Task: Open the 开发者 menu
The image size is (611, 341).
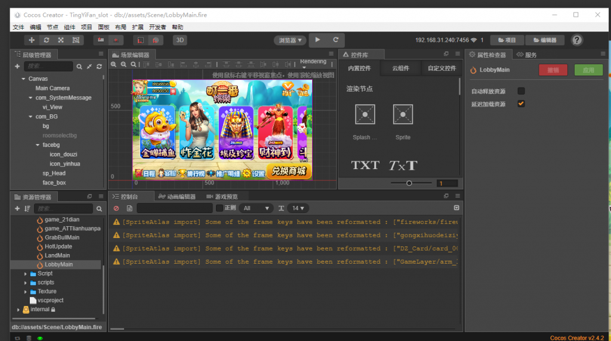Action: coord(158,27)
